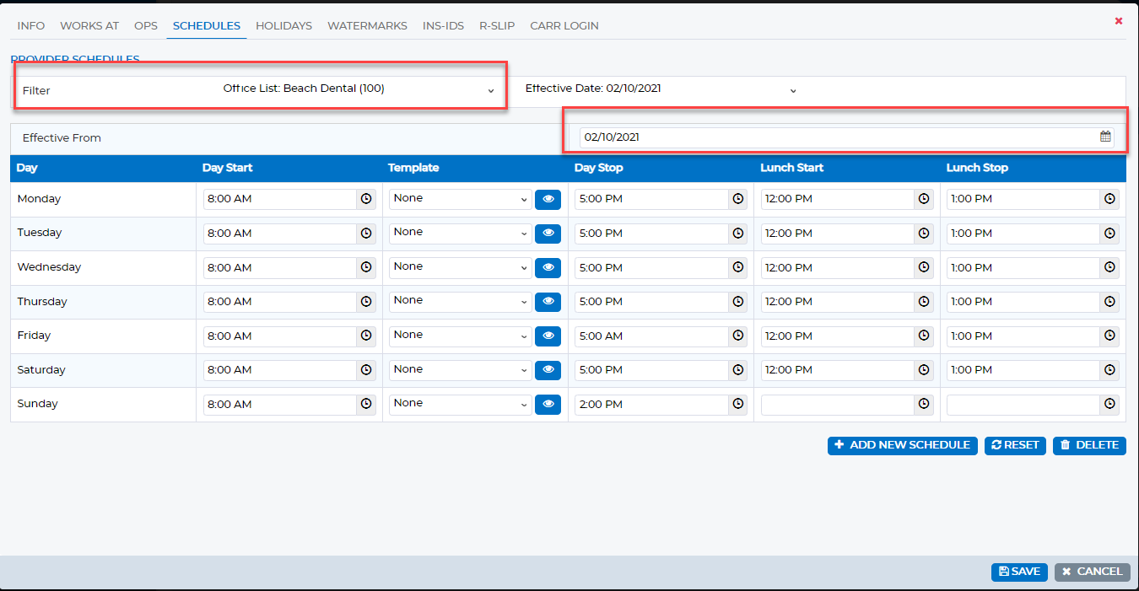1139x591 pixels.
Task: Switch to the WORKS AT tab
Action: [x=89, y=26]
